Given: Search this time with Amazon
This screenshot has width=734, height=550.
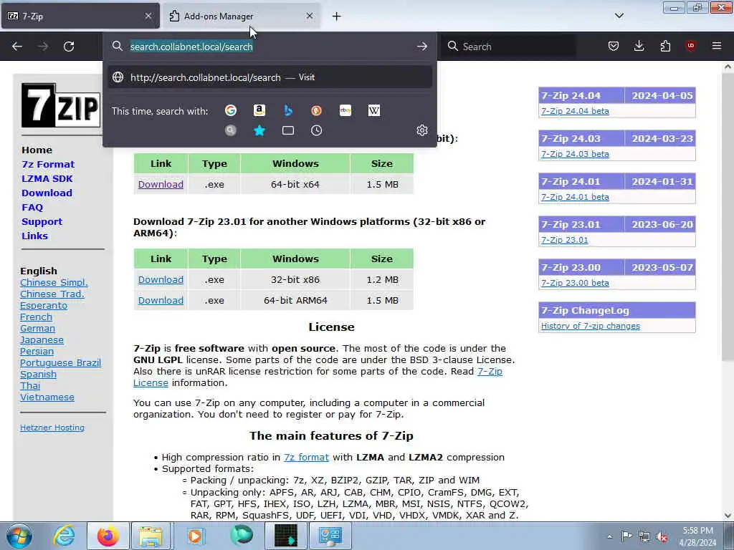Looking at the screenshot, I should click(259, 110).
